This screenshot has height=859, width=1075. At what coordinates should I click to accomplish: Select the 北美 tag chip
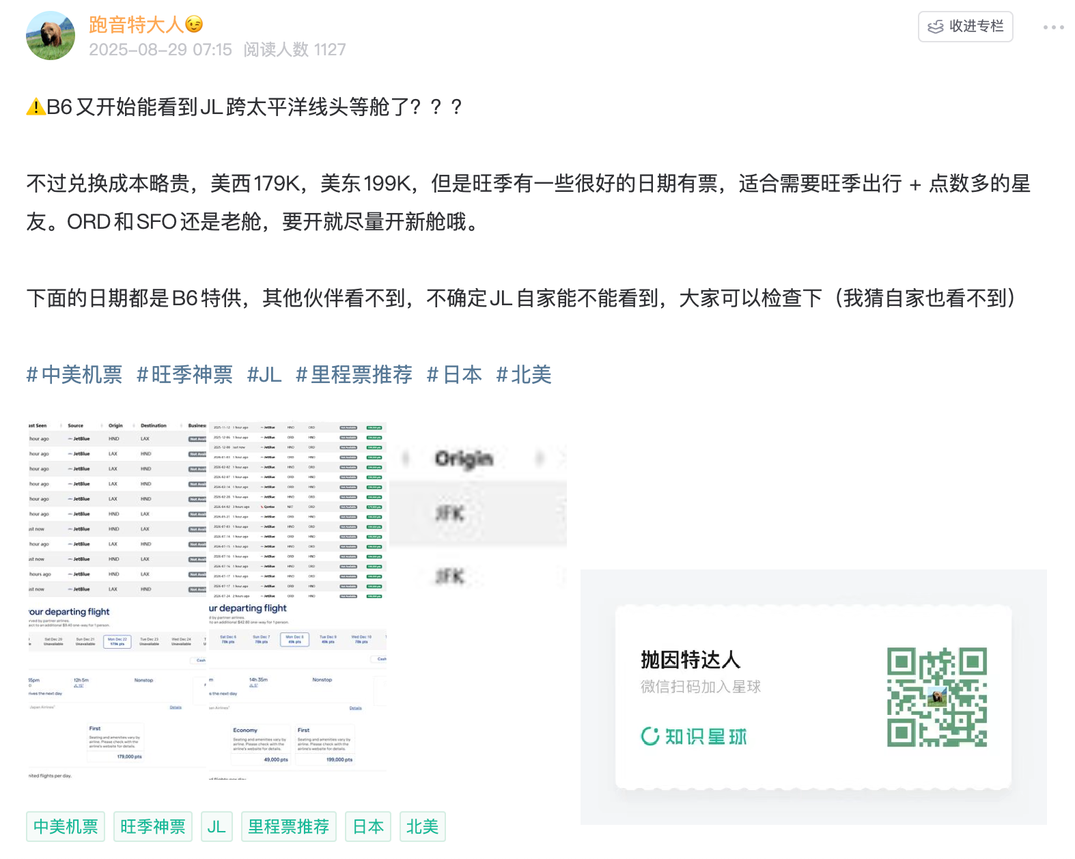click(422, 826)
